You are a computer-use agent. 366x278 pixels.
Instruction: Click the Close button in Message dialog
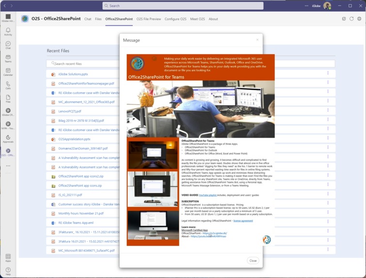click(x=253, y=261)
